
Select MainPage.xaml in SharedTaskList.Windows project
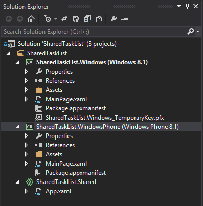point(66,99)
